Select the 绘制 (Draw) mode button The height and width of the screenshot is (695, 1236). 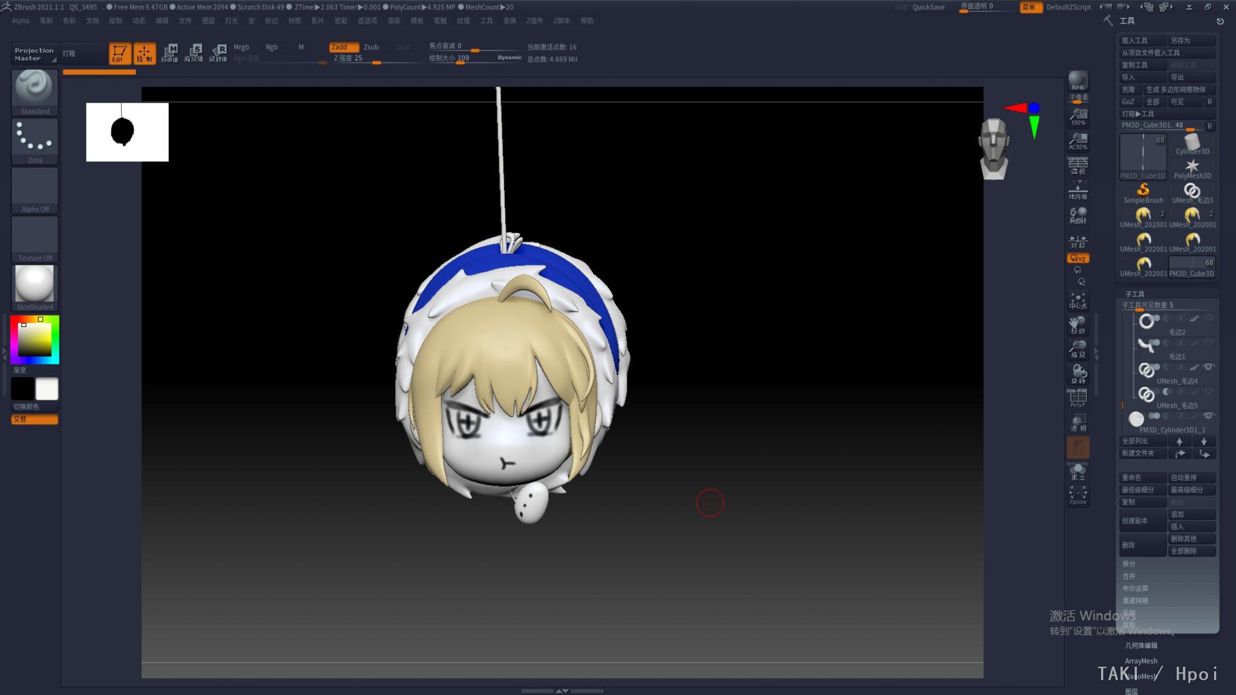[x=144, y=53]
